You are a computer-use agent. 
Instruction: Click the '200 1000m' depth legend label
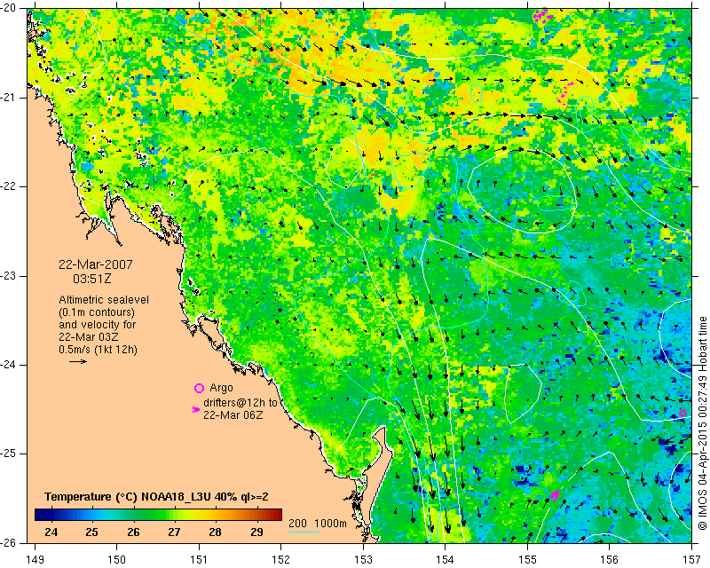[x=318, y=523]
